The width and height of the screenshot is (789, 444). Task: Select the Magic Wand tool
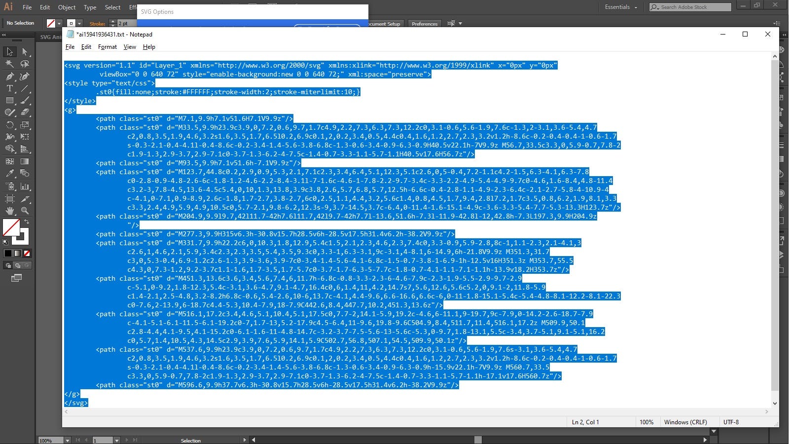tap(9, 64)
